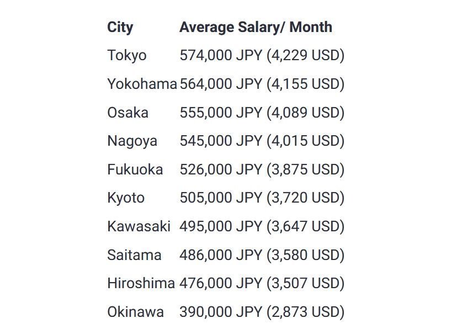Click the Average Salary/ Month header

click(x=256, y=27)
